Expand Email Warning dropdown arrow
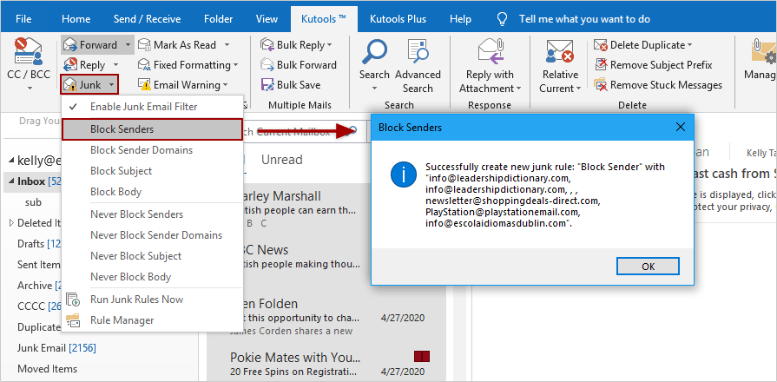Image resolution: width=777 pixels, height=382 pixels. (225, 85)
